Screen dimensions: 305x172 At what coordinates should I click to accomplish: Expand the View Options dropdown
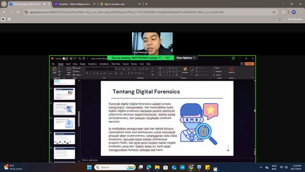[185, 58]
